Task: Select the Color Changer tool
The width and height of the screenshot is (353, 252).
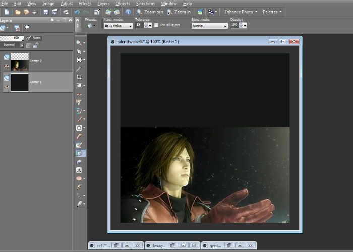Action: 79,145
